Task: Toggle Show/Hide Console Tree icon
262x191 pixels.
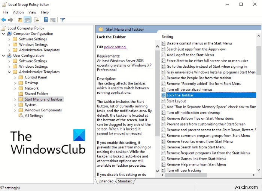Action: (x=27, y=20)
